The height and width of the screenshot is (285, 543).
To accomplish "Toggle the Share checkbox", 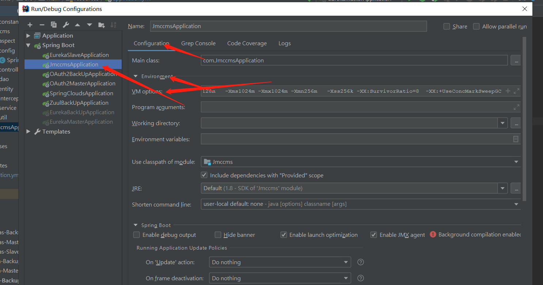I will (x=447, y=26).
